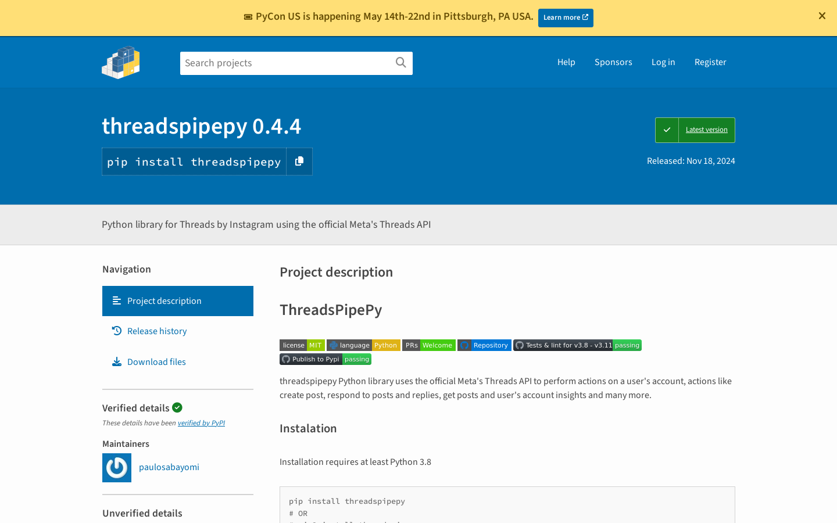Click the threadspipepy 0.4.4 title
The height and width of the screenshot is (523, 837).
[x=202, y=126]
